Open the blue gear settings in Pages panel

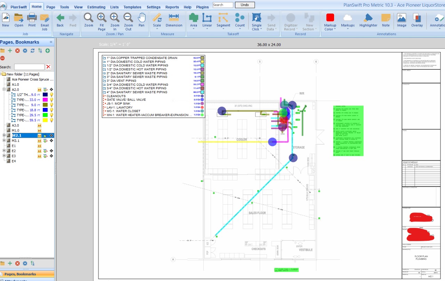point(25,51)
